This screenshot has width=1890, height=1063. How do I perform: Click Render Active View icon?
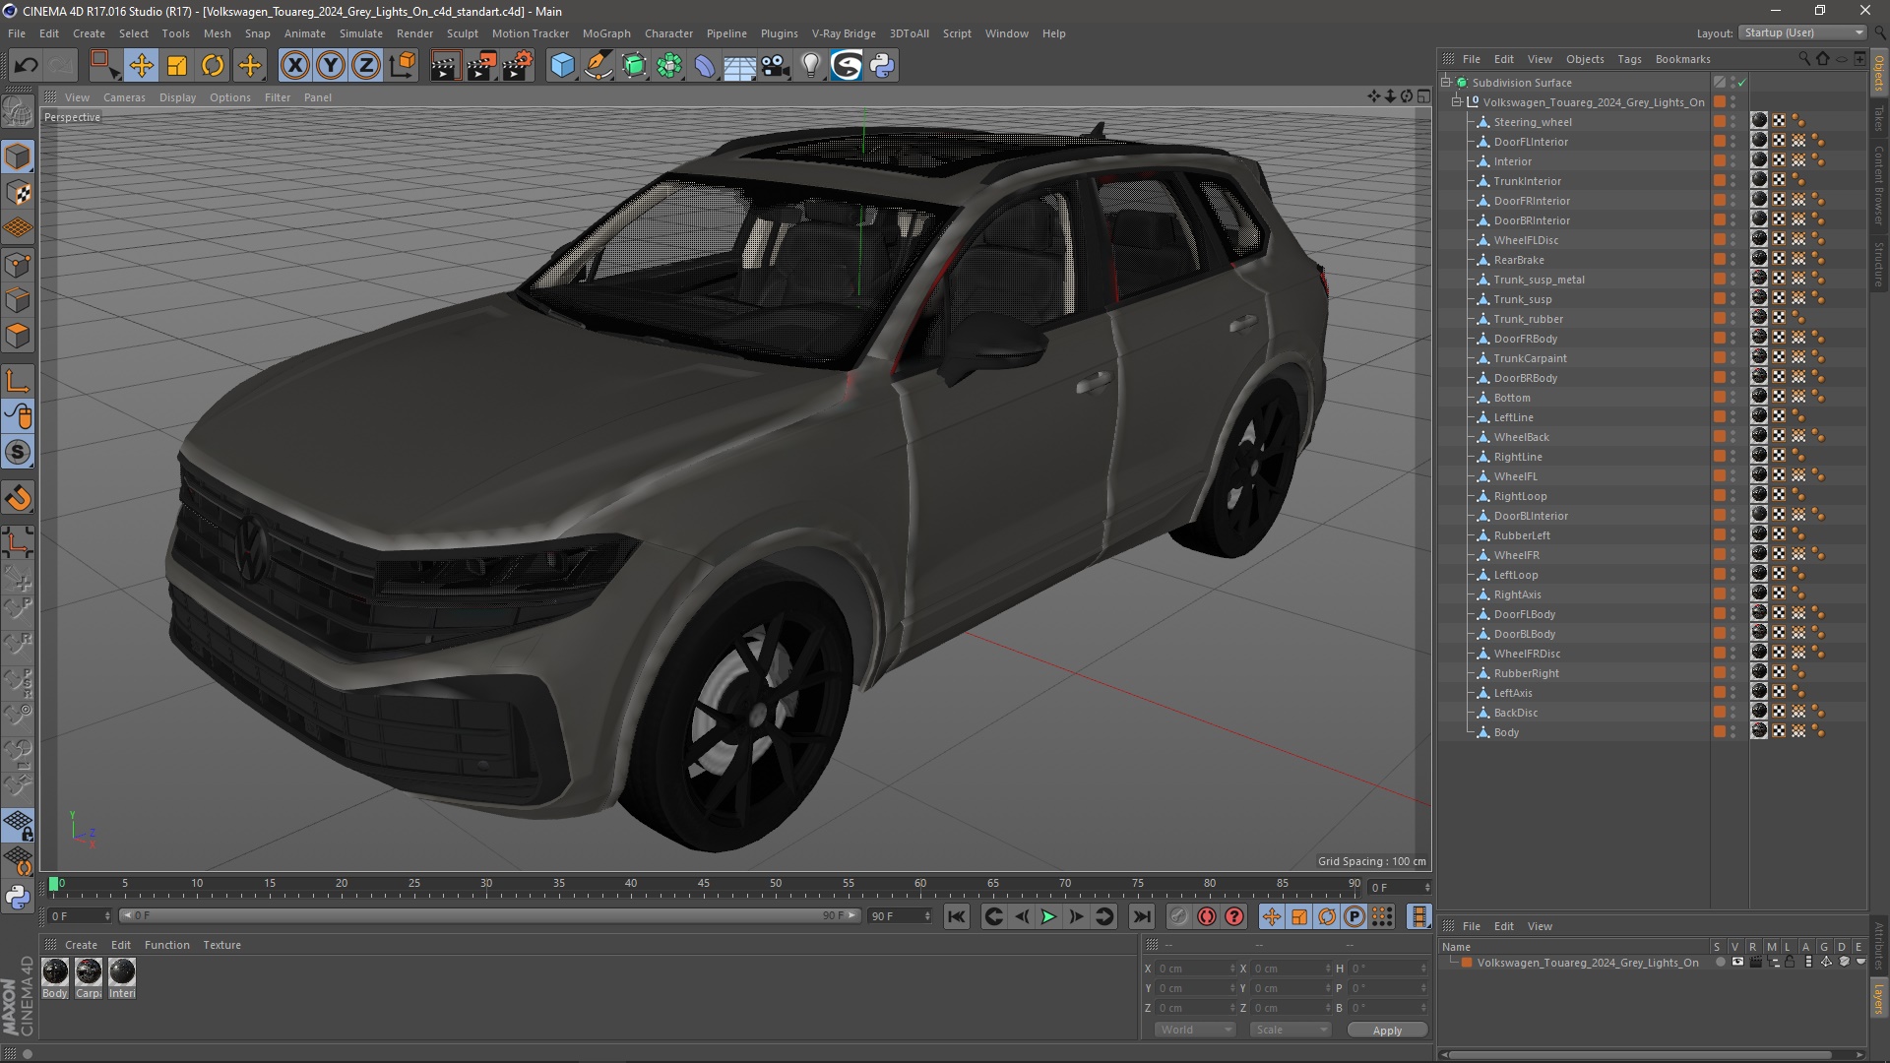click(445, 66)
